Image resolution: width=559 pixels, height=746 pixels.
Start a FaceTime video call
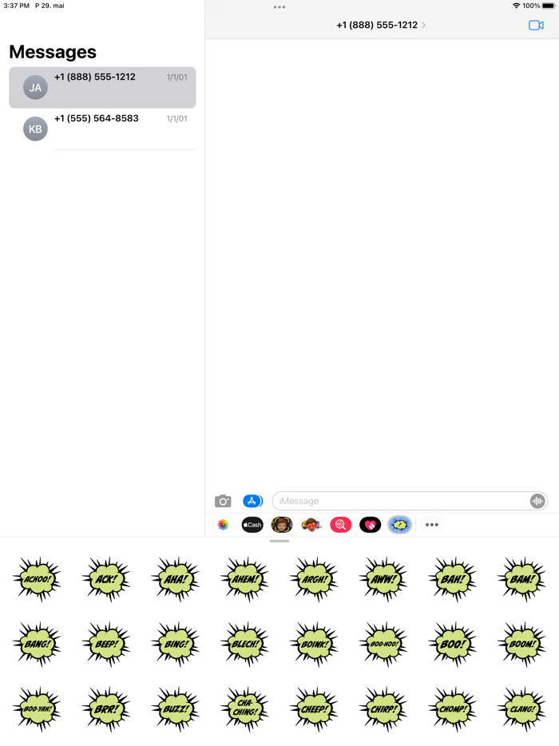pyautogui.click(x=536, y=26)
